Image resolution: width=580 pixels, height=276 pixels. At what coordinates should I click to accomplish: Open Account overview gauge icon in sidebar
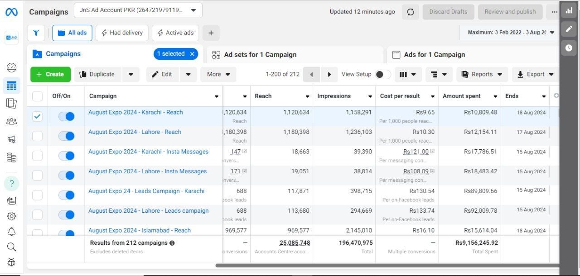point(12,68)
